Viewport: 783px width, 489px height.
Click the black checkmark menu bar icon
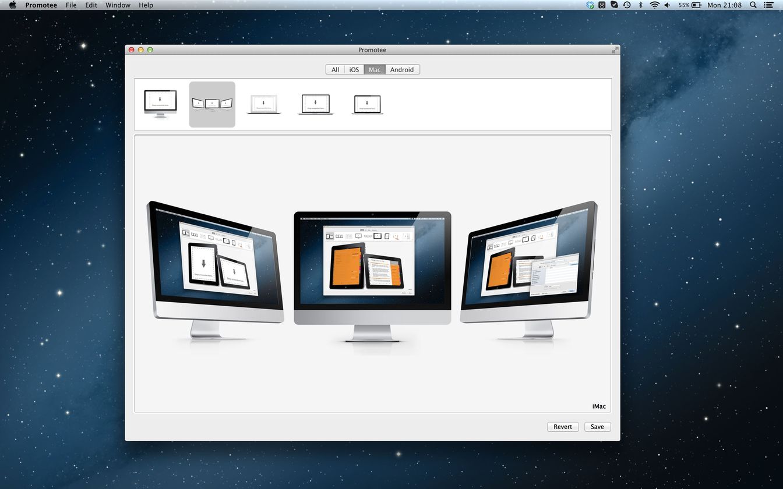pos(615,5)
